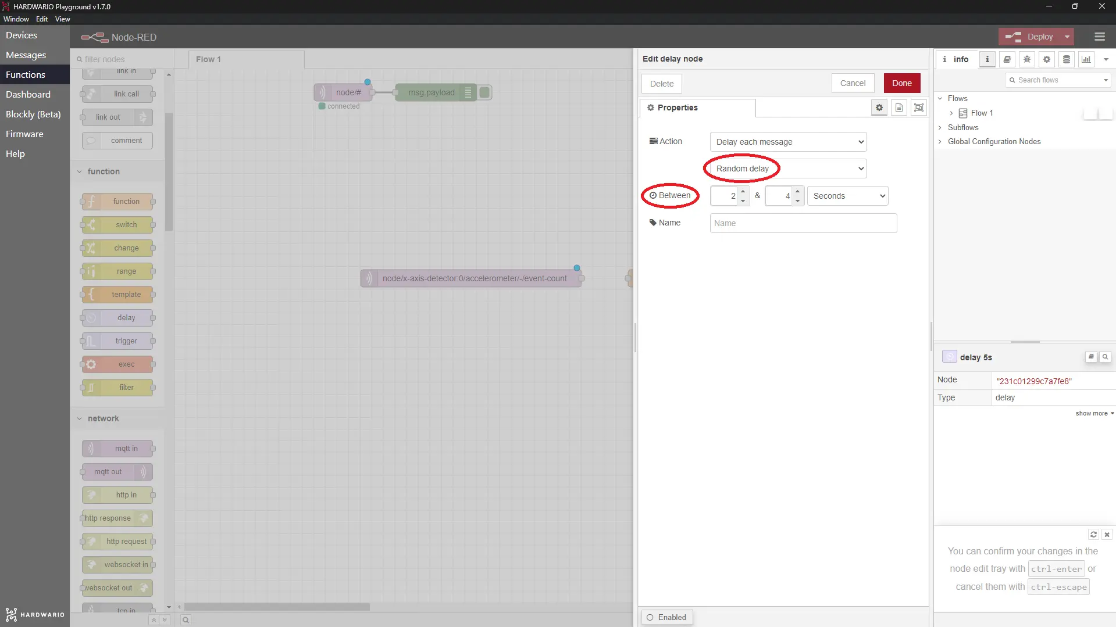Open the Deploy options dropdown arrow
The image size is (1116, 627).
(x=1067, y=37)
